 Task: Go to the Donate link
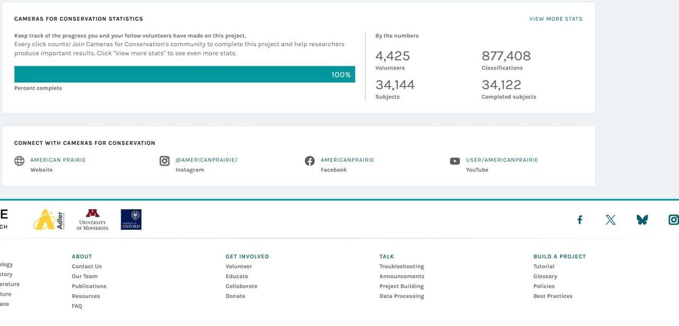(x=235, y=296)
